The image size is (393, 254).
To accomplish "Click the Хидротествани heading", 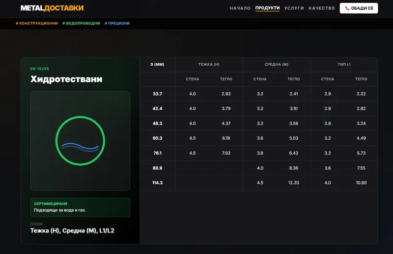I will pyautogui.click(x=66, y=79).
